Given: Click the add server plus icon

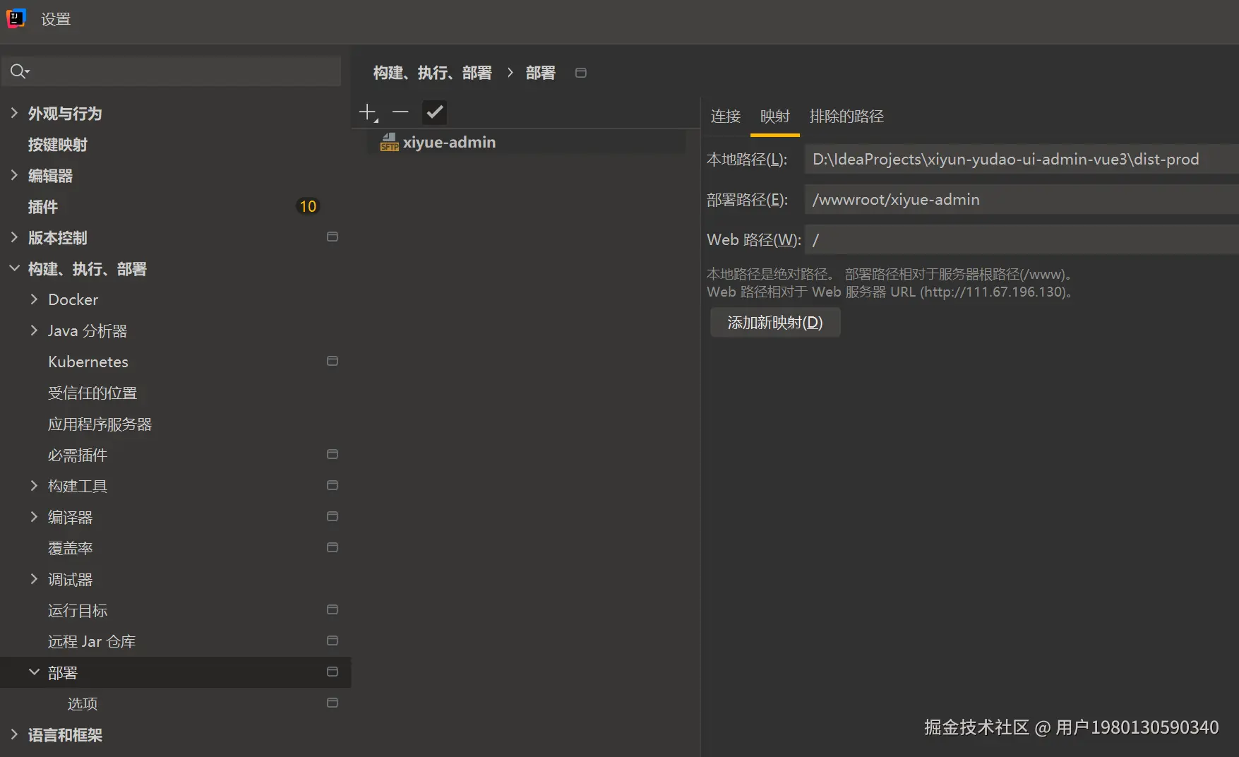Looking at the screenshot, I should tap(368, 112).
